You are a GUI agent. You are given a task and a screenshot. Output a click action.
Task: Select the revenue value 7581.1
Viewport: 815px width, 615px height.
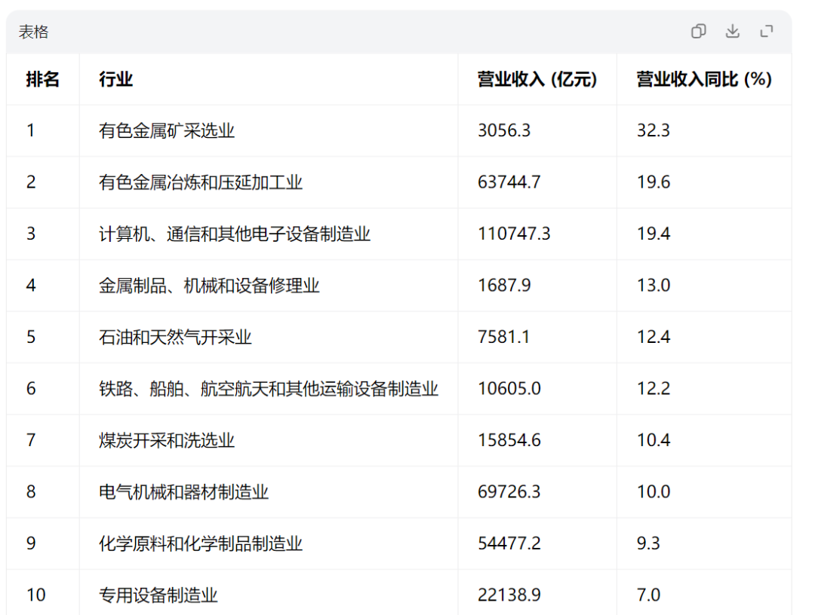click(503, 337)
